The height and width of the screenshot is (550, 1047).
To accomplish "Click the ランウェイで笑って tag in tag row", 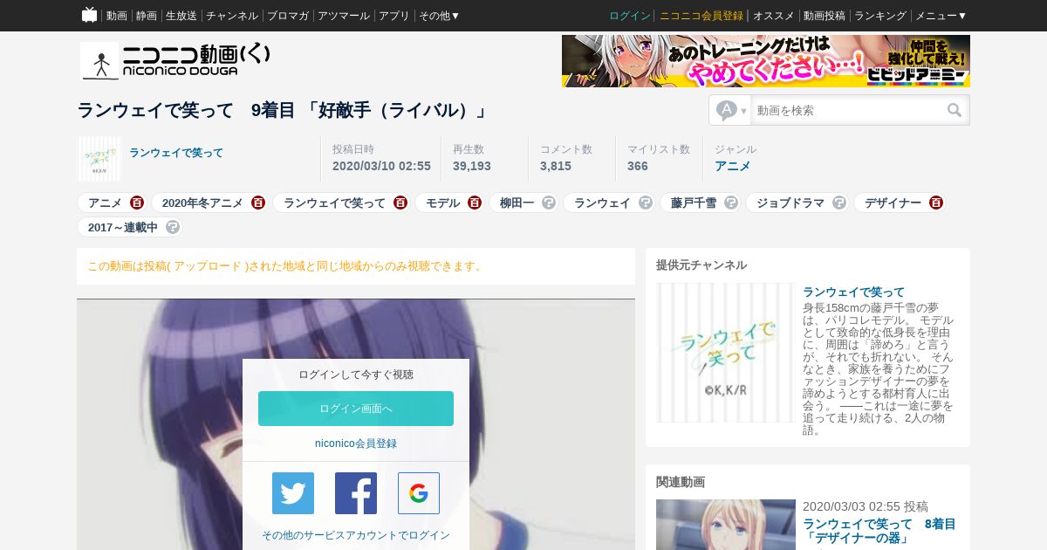I will click(334, 203).
